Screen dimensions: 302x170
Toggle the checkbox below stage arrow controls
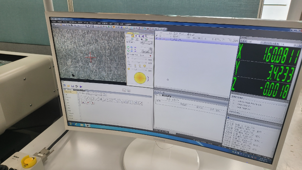(x=128, y=54)
